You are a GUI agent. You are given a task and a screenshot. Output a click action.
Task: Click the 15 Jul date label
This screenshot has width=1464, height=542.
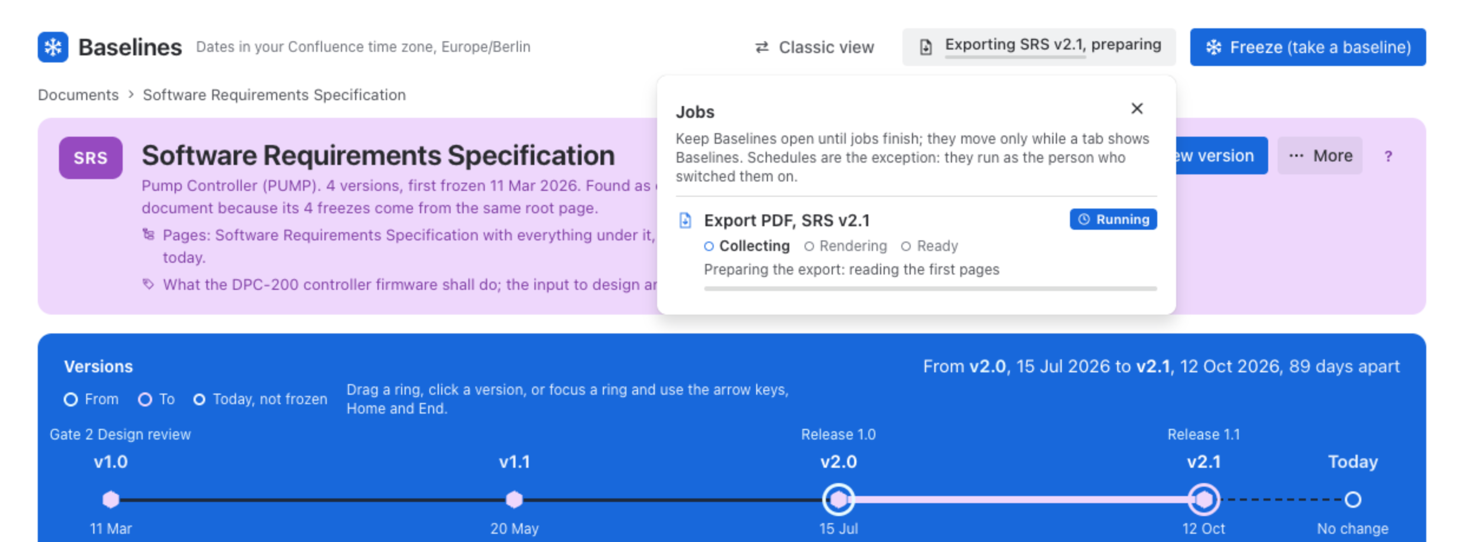click(838, 529)
